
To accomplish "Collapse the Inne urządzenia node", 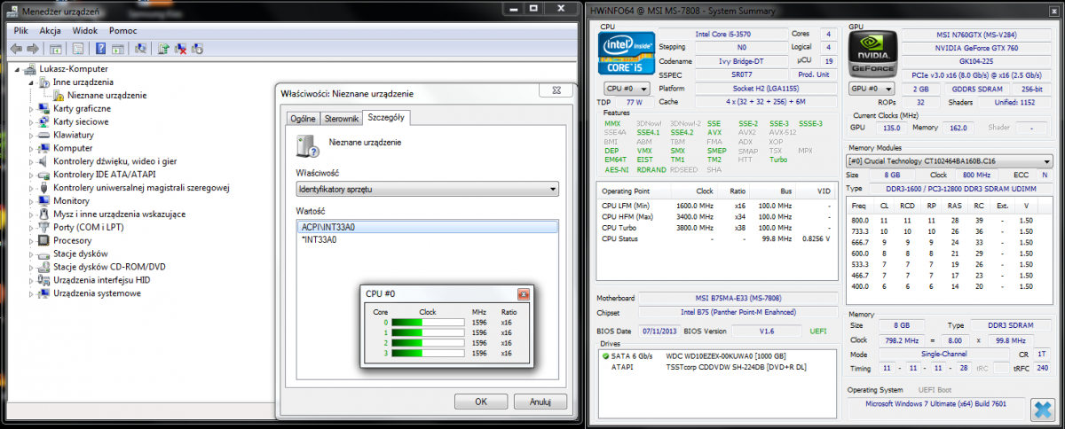I will 32,82.
